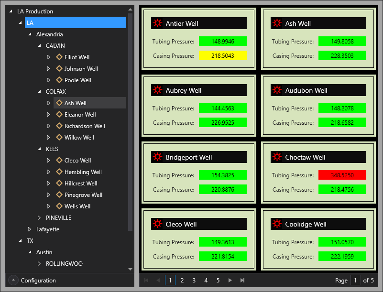Select the LA node in the tree
The width and height of the screenshot is (383, 292).
tap(76, 22)
